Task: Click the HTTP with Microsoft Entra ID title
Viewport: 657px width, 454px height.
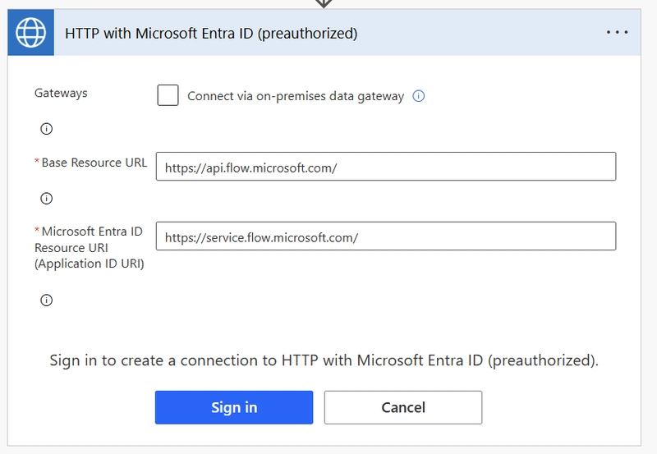Action: (x=211, y=33)
